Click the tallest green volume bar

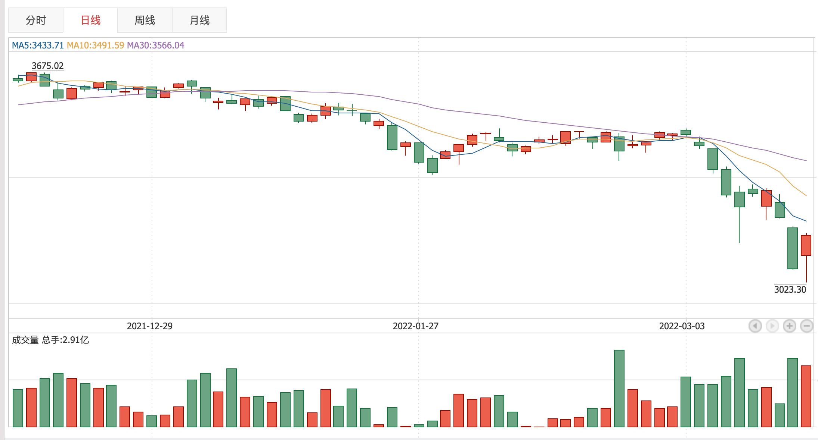click(619, 388)
